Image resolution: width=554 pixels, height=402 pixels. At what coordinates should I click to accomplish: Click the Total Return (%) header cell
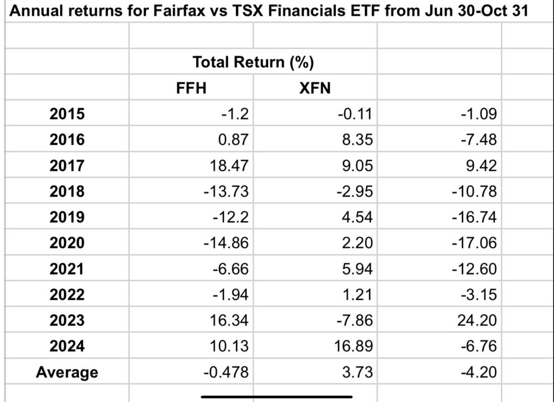point(253,62)
